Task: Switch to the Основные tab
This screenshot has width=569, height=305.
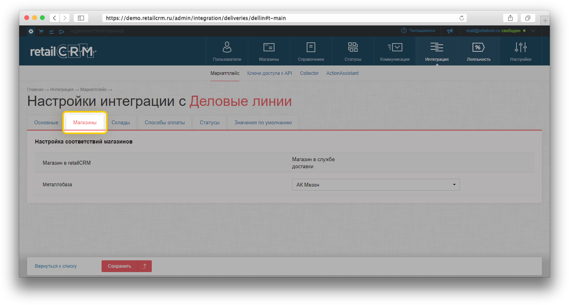Action: pyautogui.click(x=46, y=122)
